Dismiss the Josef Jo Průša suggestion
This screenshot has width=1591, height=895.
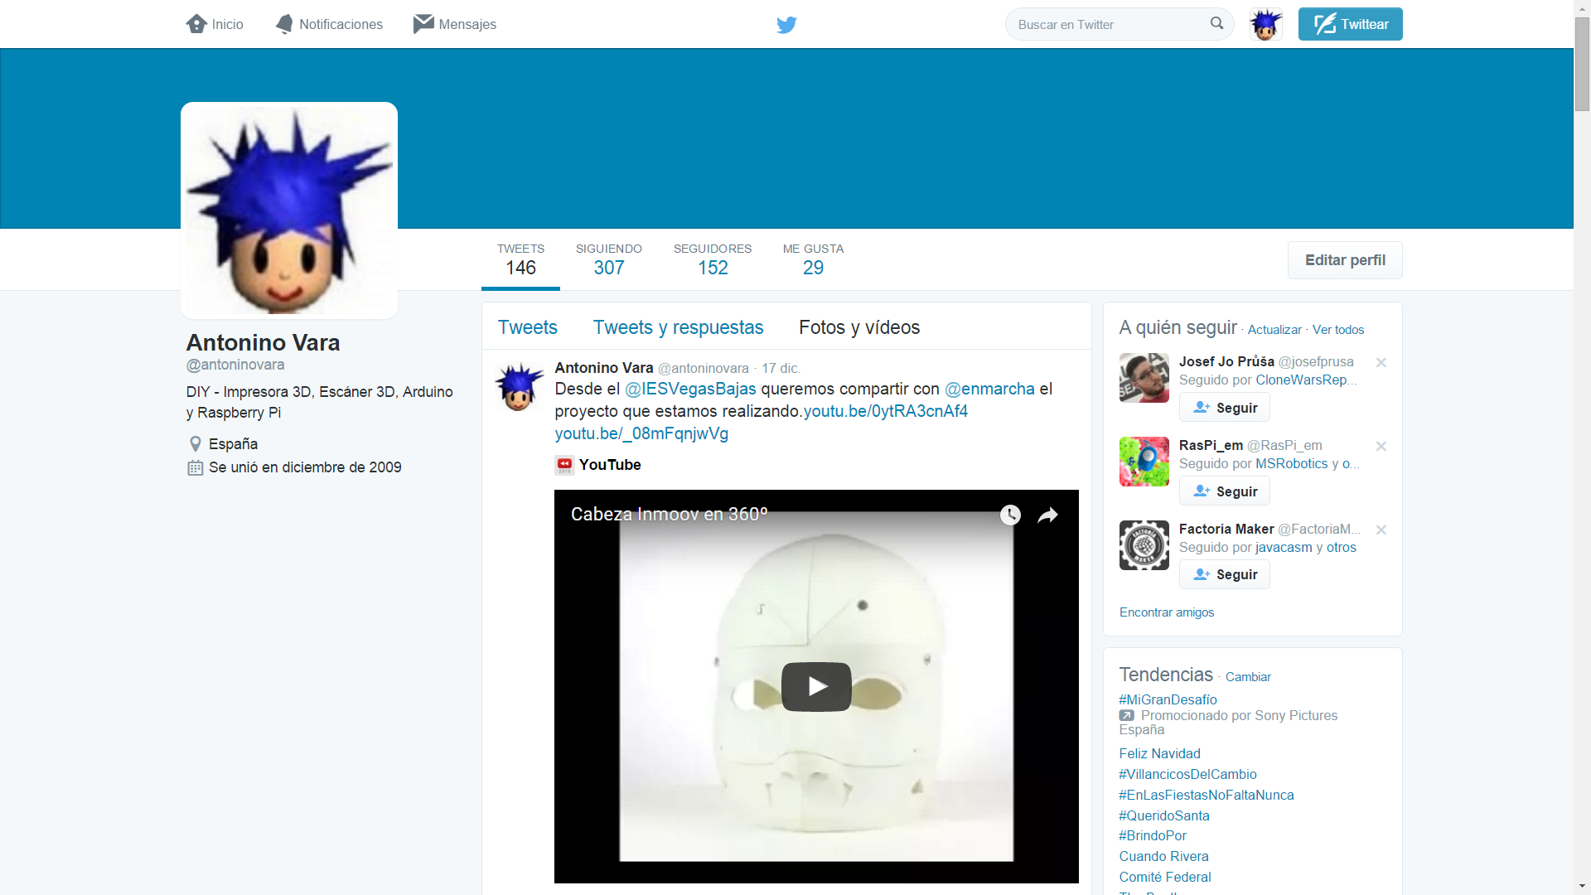[1381, 362]
